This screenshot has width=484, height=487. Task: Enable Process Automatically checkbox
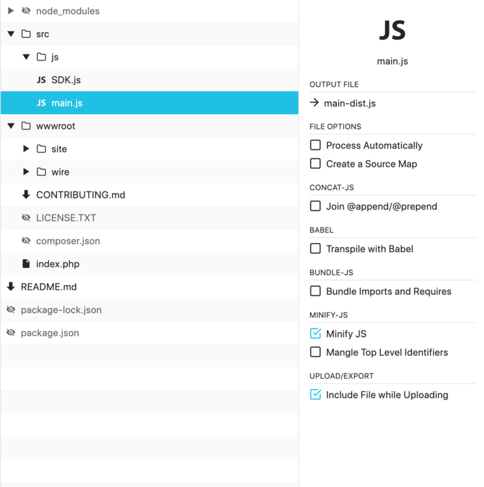(315, 145)
